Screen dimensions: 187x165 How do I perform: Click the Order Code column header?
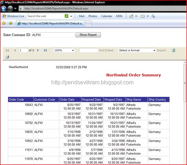click(x=21, y=100)
